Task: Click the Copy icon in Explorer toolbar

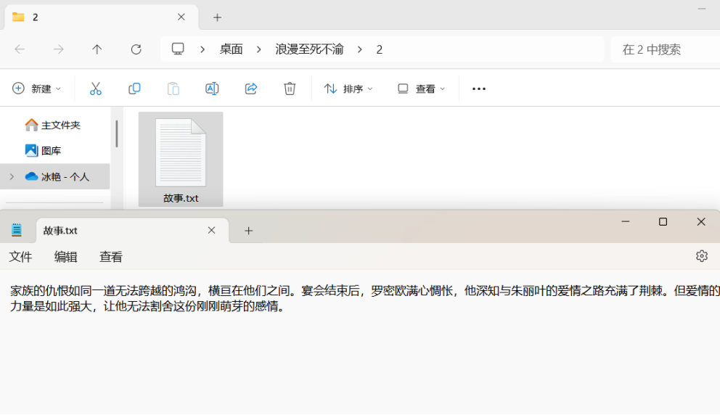Action: [134, 89]
